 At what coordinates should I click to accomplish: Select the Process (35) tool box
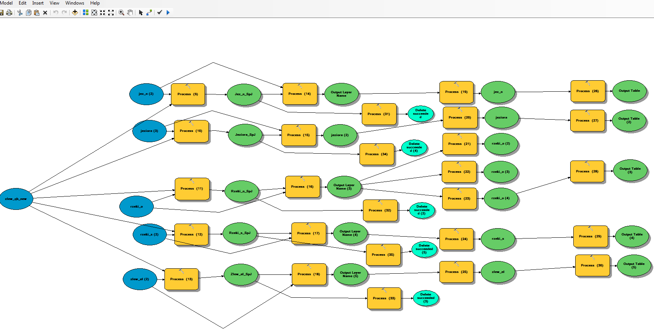(x=383, y=255)
